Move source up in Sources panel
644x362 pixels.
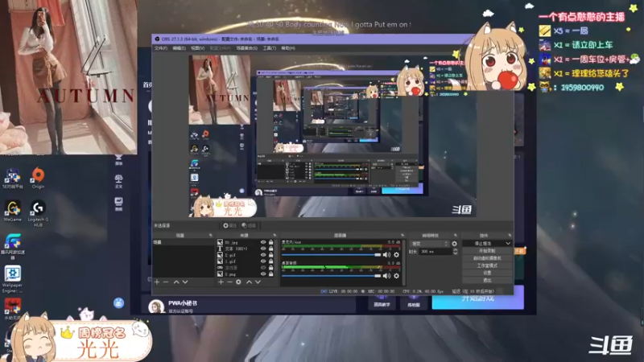click(249, 282)
